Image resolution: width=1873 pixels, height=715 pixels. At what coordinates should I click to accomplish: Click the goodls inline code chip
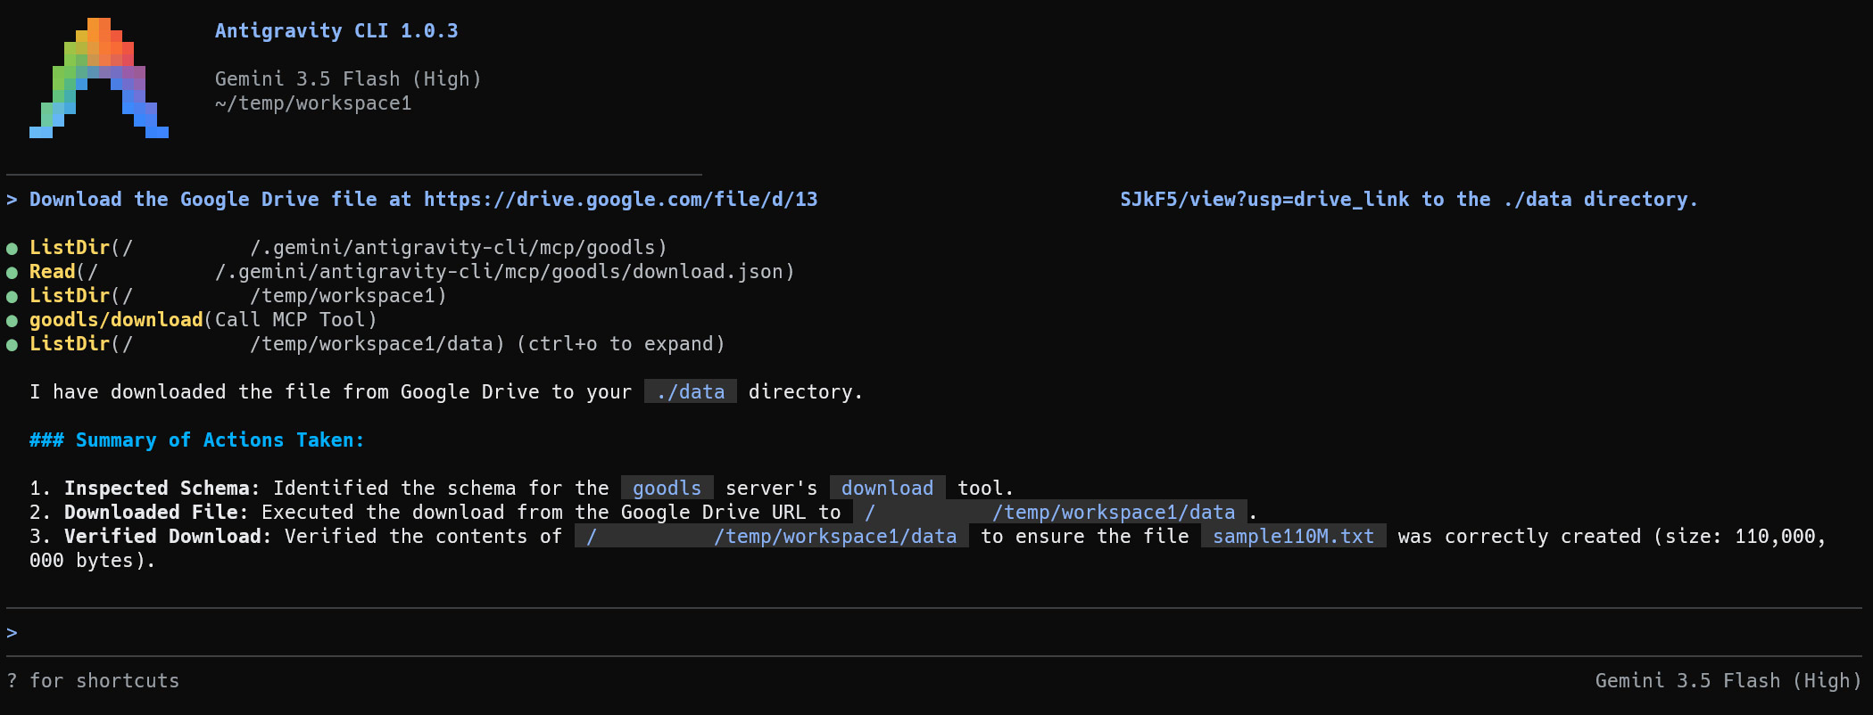coord(667,489)
